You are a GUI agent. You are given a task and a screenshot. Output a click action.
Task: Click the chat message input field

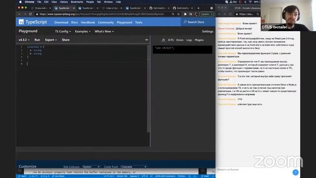(254, 170)
